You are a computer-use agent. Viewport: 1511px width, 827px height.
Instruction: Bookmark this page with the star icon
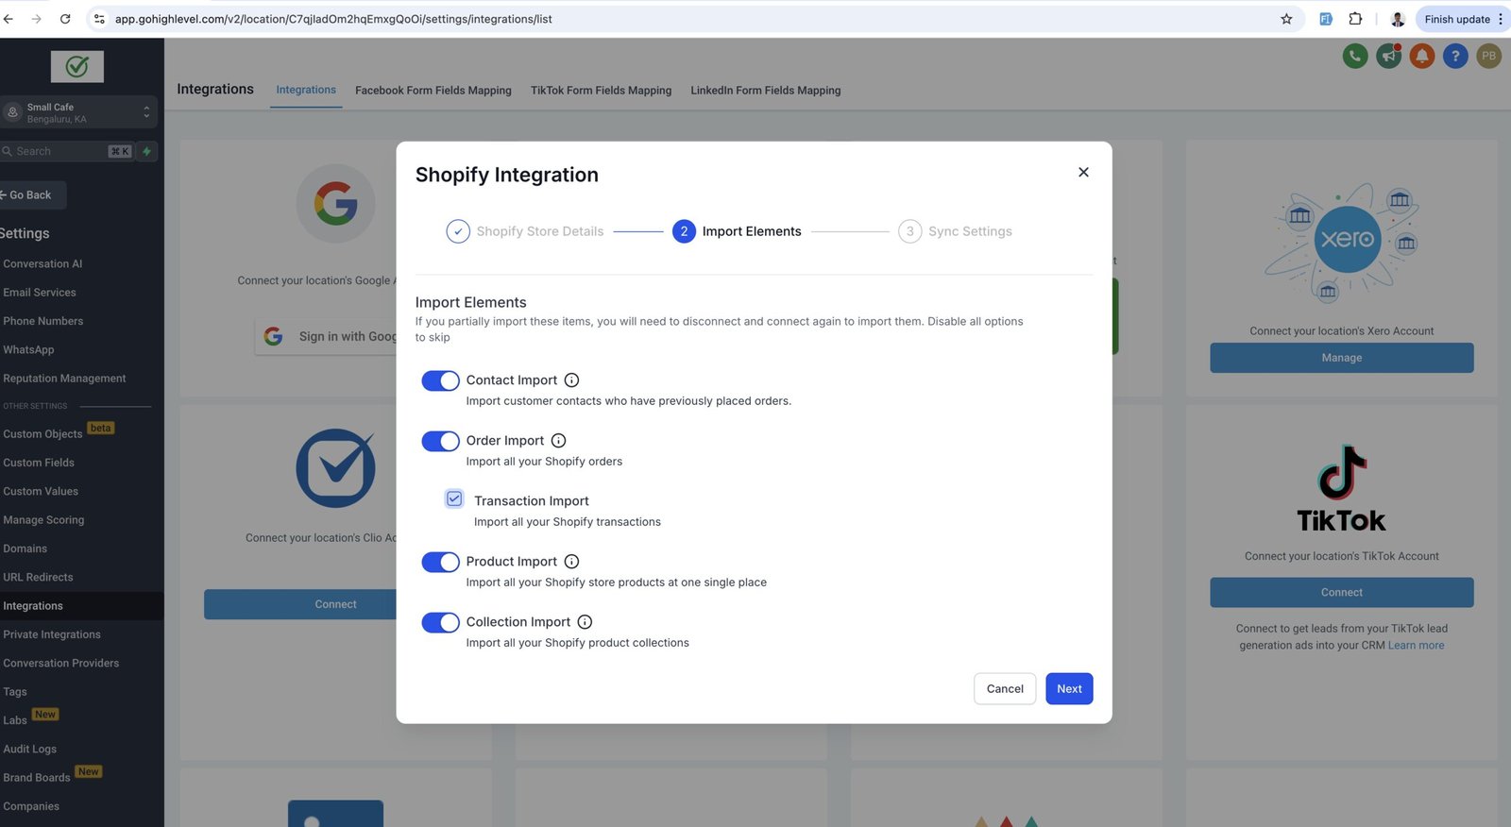click(x=1286, y=19)
